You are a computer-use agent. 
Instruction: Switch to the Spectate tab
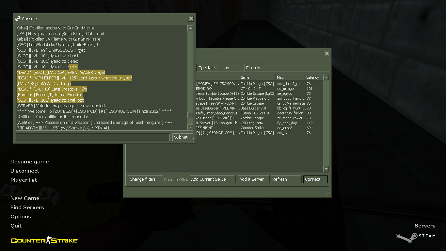point(208,68)
